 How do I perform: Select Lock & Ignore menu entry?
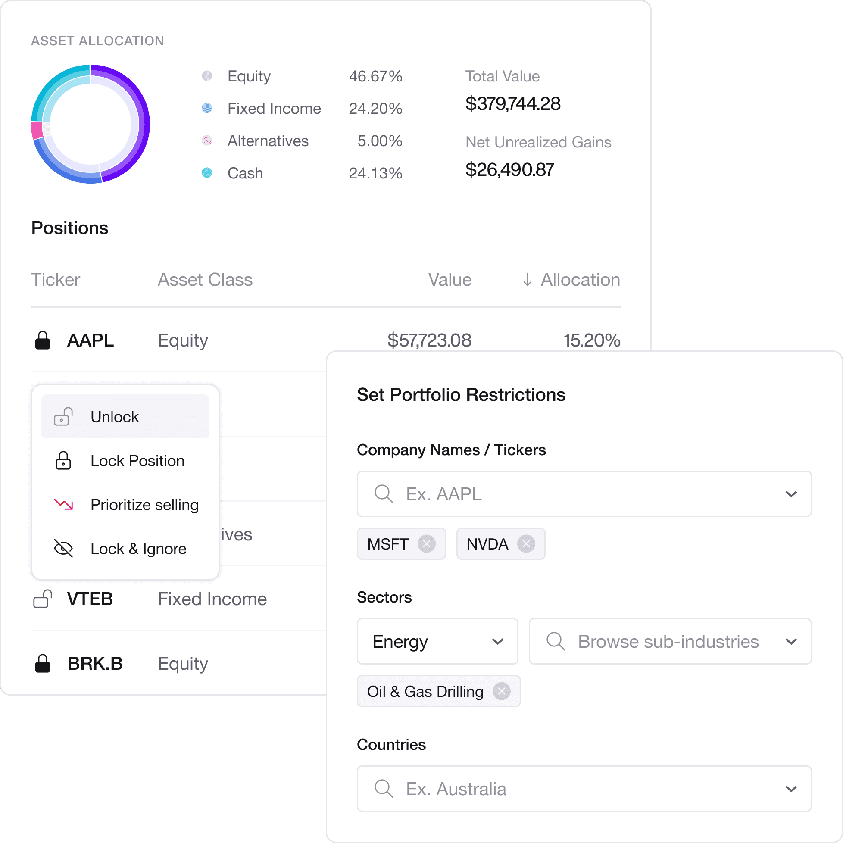[x=125, y=549]
